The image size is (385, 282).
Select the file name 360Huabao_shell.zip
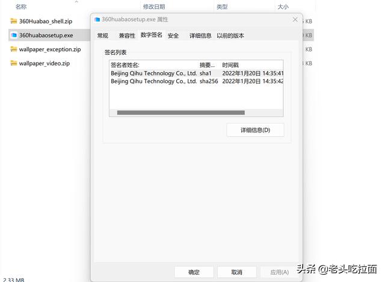coord(46,22)
